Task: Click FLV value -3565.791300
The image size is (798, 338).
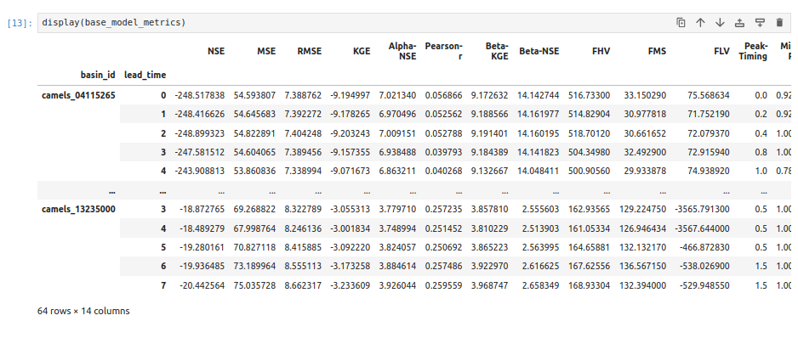Action: coord(703,210)
